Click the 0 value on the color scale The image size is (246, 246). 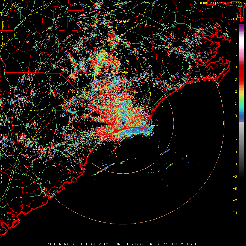236,116
